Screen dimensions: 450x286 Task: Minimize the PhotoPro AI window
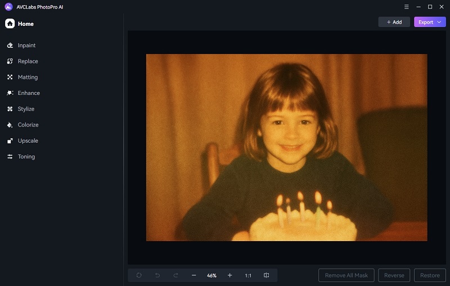pyautogui.click(x=418, y=7)
